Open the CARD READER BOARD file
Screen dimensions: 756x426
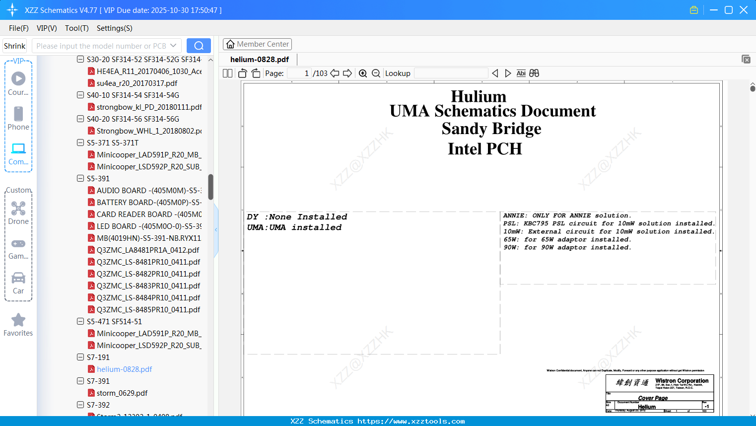(145, 214)
